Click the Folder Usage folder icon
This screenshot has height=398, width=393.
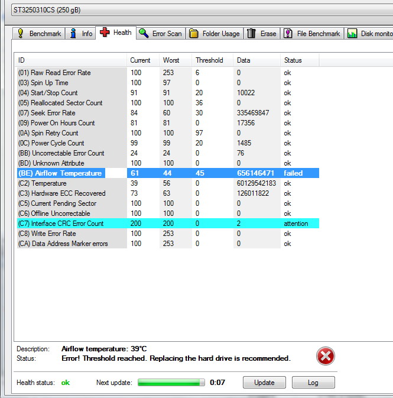click(x=194, y=34)
